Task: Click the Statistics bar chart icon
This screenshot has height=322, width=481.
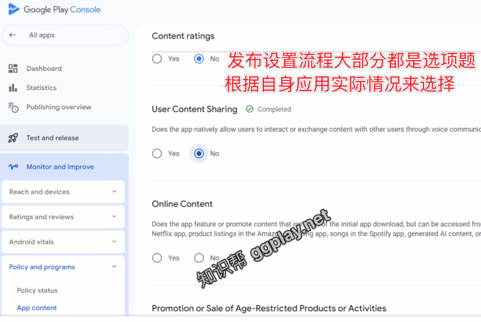Action: [13, 88]
